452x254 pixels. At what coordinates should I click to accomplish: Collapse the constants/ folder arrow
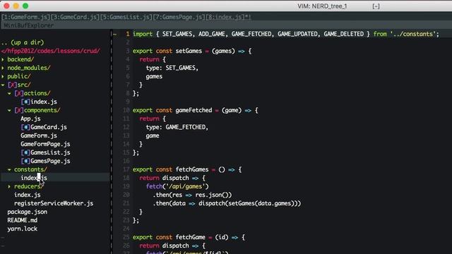tap(9, 169)
